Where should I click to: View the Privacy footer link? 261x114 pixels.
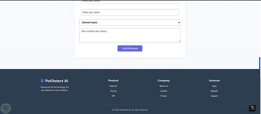point(164,96)
